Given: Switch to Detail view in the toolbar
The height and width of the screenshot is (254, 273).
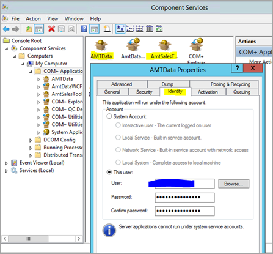Looking at the screenshot, I should pos(149,29).
